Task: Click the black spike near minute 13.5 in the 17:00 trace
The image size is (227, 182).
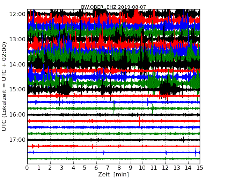Action: pyautogui.click(x=183, y=140)
